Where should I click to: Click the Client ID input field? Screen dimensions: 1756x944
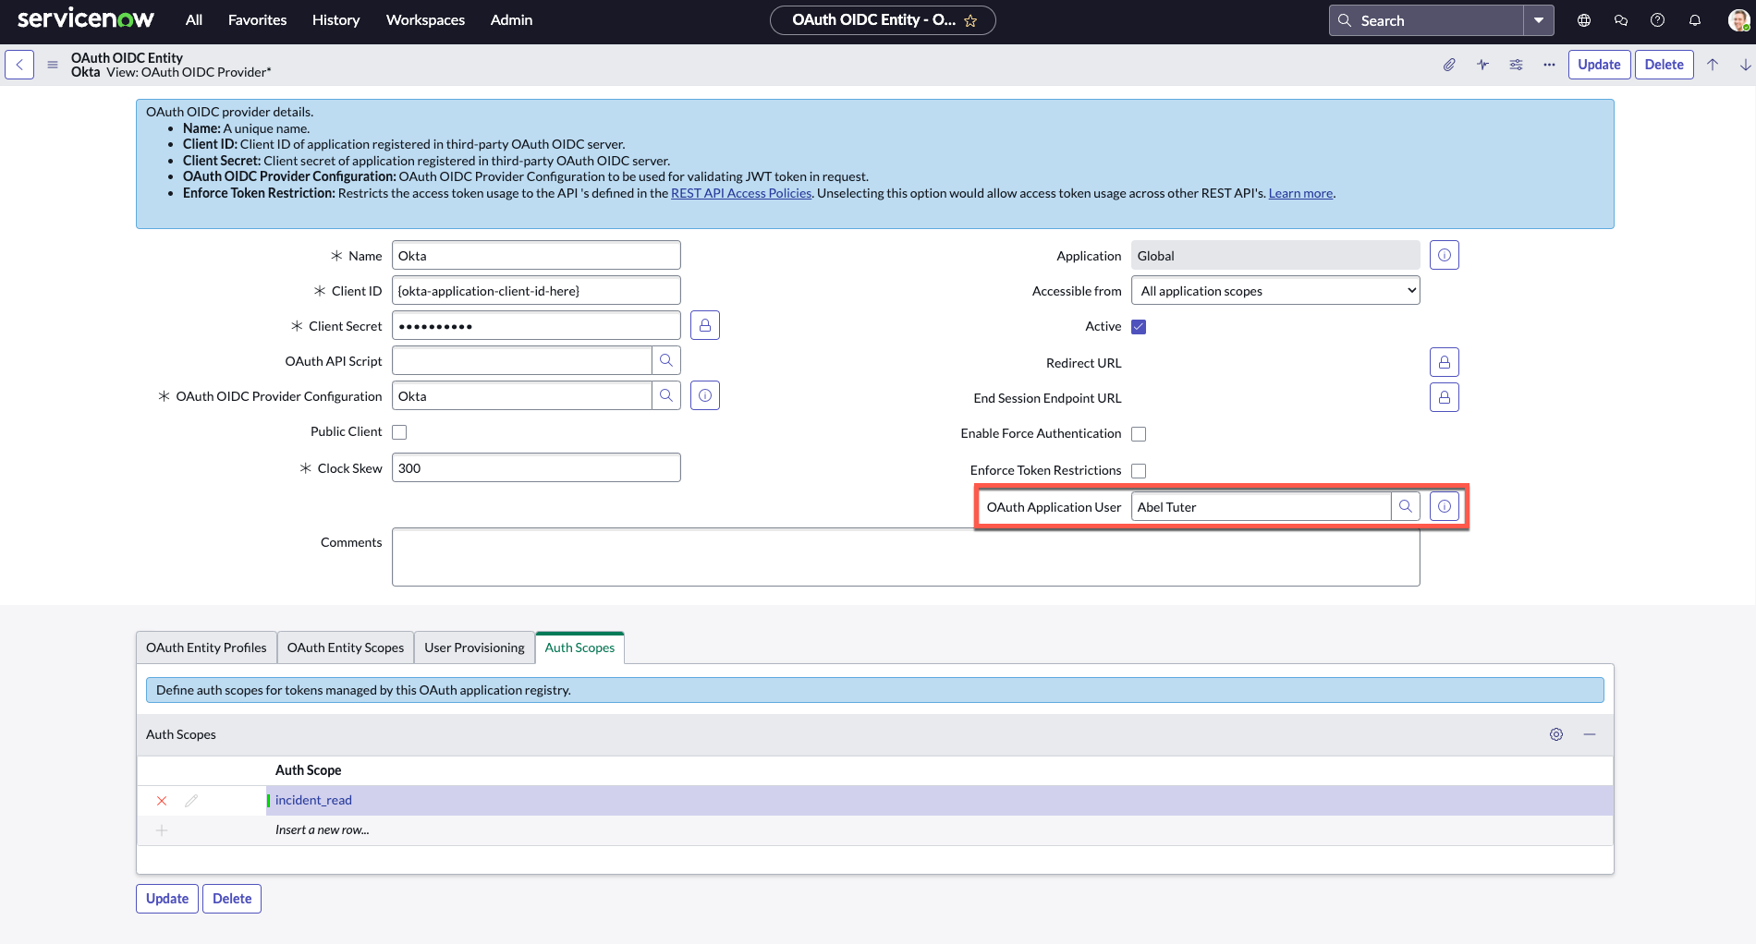(536, 290)
